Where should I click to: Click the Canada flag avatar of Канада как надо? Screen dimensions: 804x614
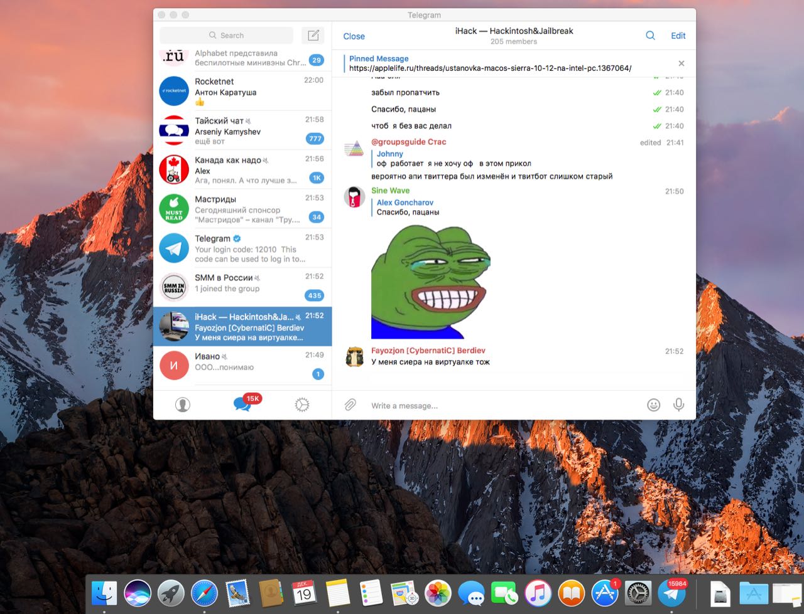click(x=174, y=169)
